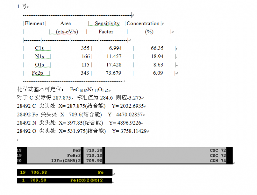
Task: Click the line starting '对于 C 实际得 287.875'
Action: click(79, 98)
